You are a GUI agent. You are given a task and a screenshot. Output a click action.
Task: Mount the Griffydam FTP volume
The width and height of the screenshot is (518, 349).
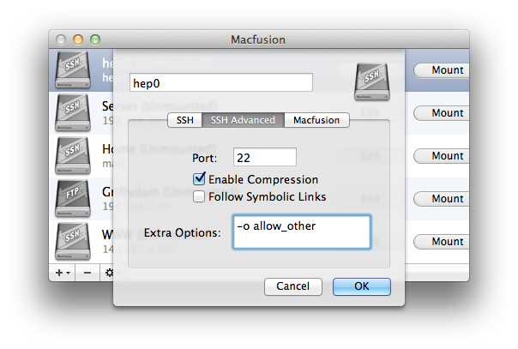point(442,199)
